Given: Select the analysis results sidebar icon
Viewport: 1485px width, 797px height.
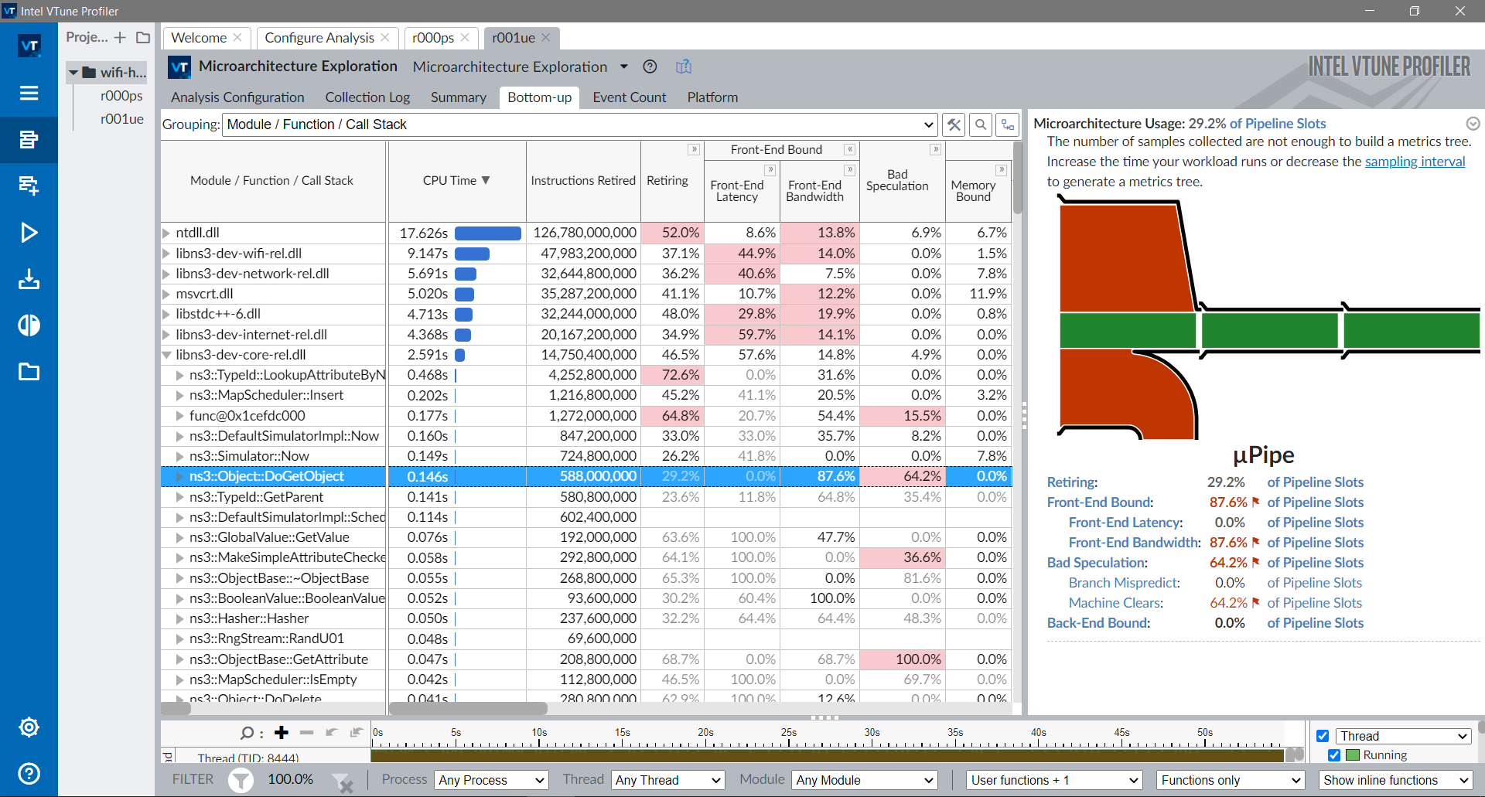Looking at the screenshot, I should (x=29, y=140).
